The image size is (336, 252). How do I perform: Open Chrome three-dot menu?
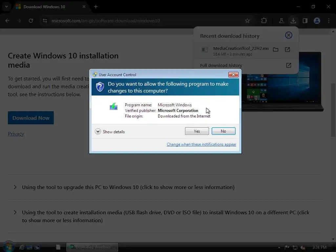click(329, 21)
